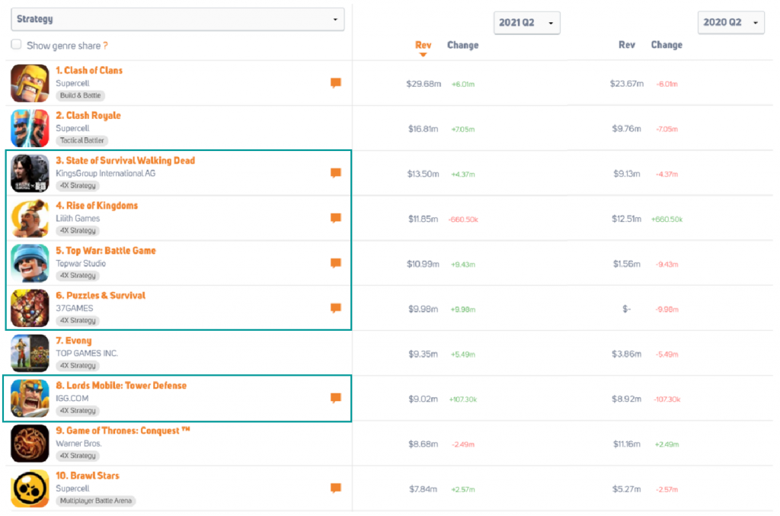Open 3. State of Survival Walking Dead link
The width and height of the screenshot is (780, 516).
tap(126, 161)
